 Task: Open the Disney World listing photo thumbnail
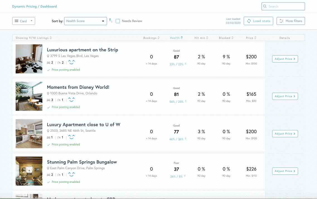point(29,96)
